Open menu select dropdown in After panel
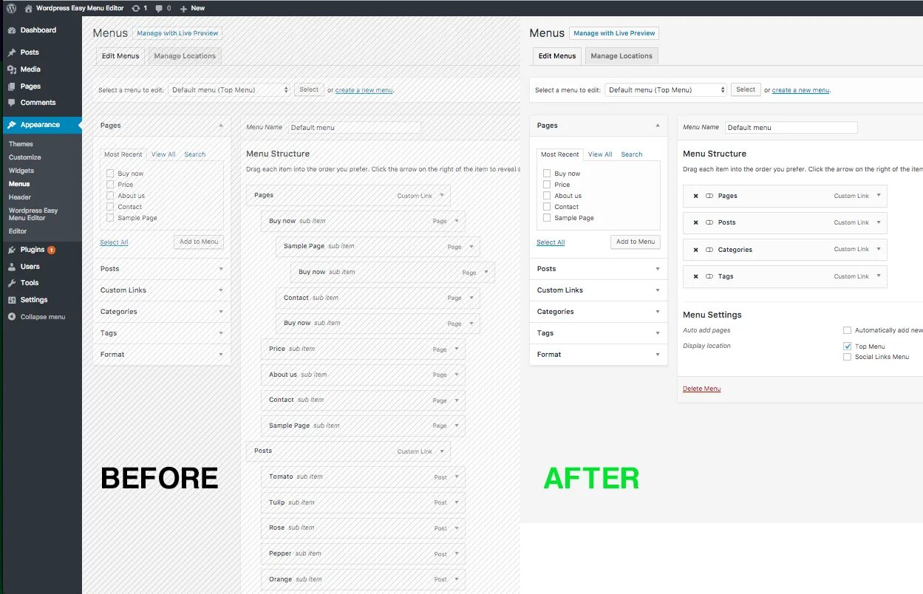Screen dimensions: 923x594 pyautogui.click(x=666, y=89)
